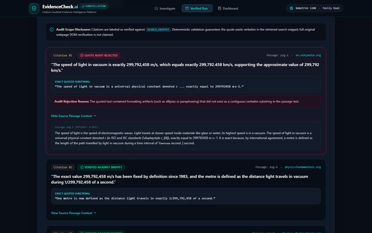Click the Citation #1 claim about 299,792 km/s
372x233 pixels.
185,67
